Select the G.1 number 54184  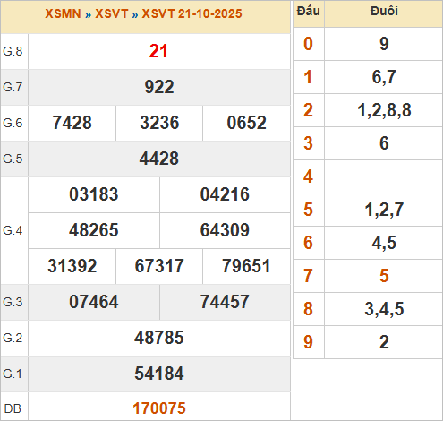point(159,374)
